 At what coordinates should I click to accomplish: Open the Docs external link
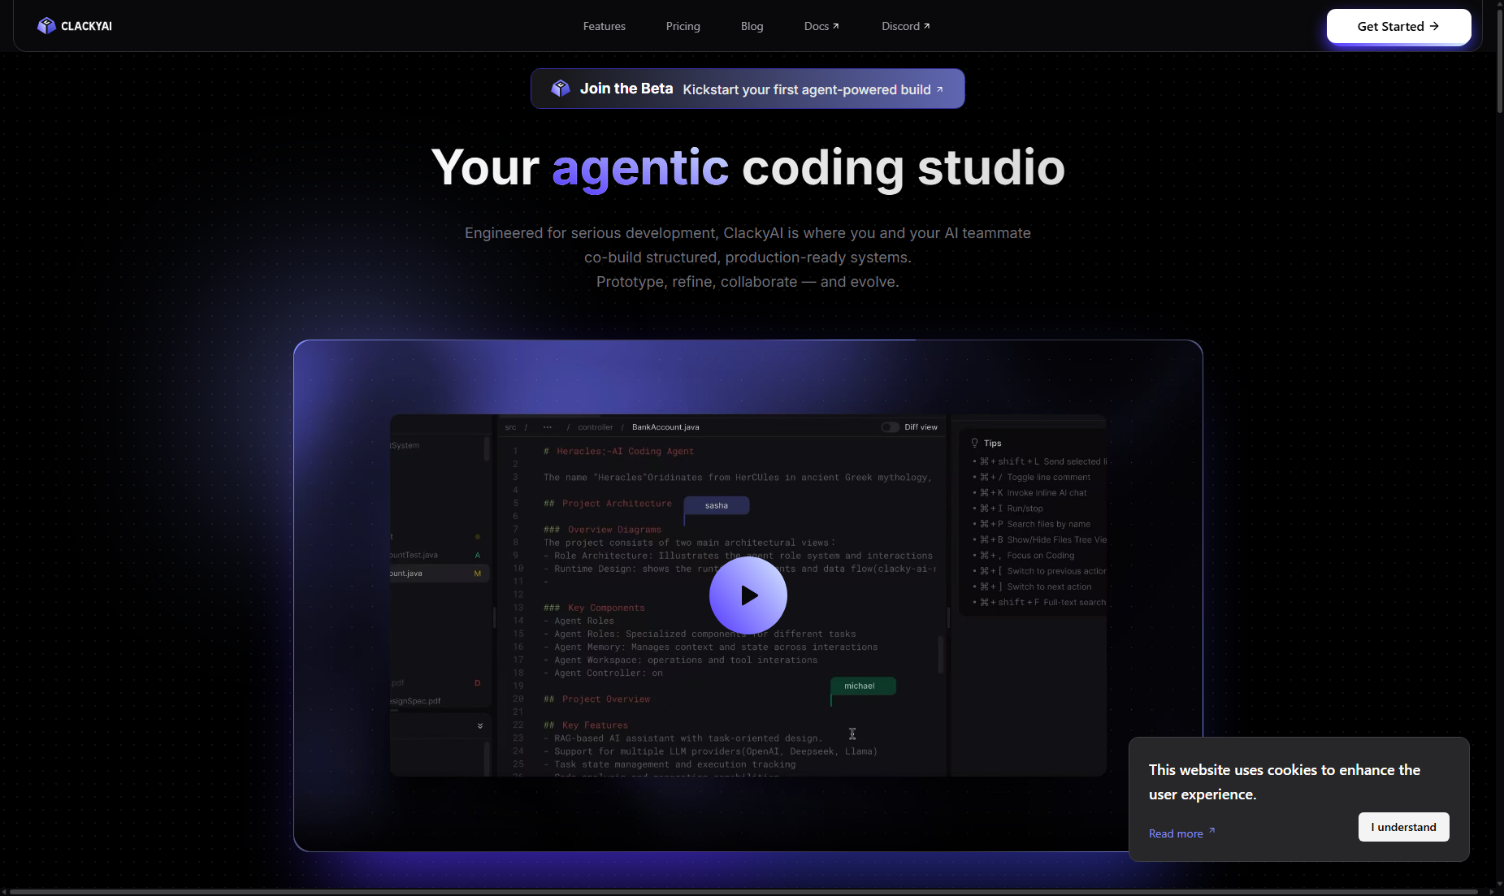tap(821, 26)
